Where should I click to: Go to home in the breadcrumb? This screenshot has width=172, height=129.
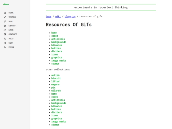click(49, 16)
